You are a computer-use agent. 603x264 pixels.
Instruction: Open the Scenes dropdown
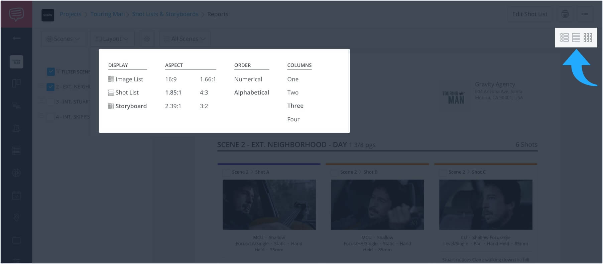pyautogui.click(x=64, y=39)
